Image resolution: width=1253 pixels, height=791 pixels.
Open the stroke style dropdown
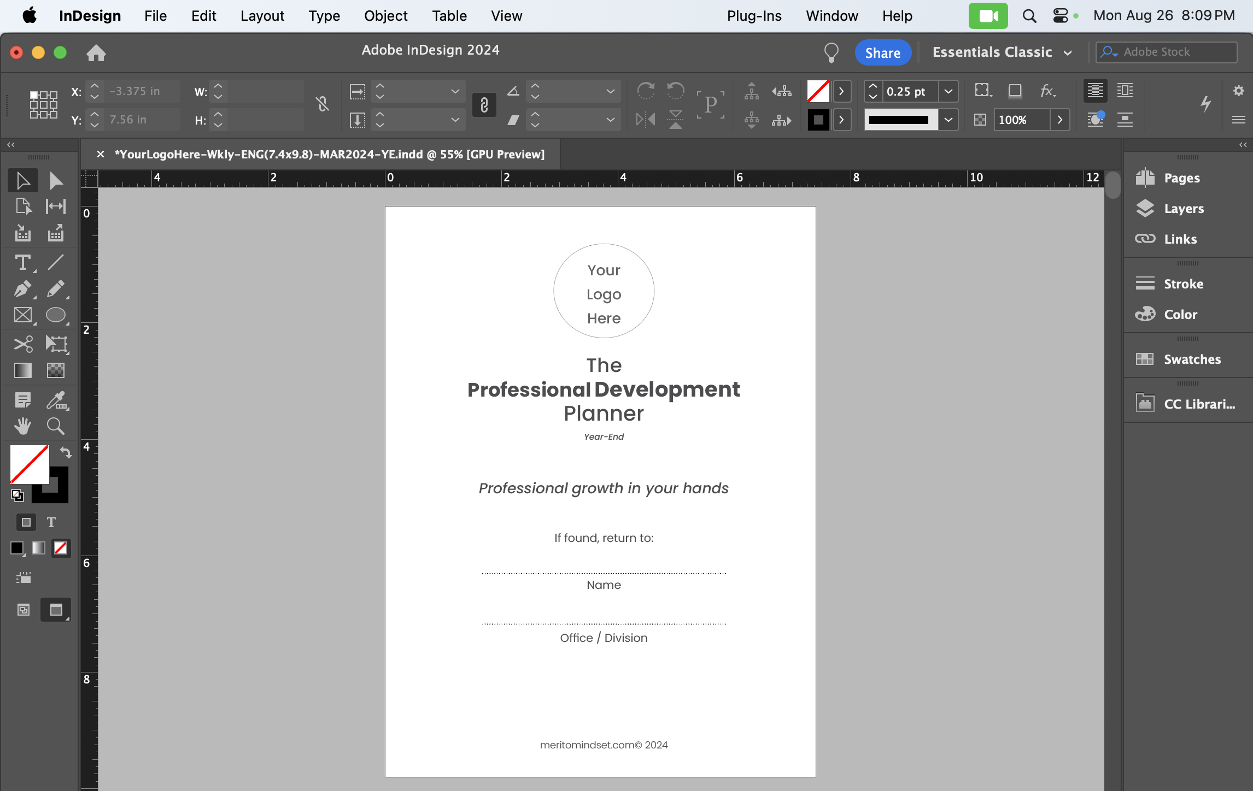tap(948, 120)
